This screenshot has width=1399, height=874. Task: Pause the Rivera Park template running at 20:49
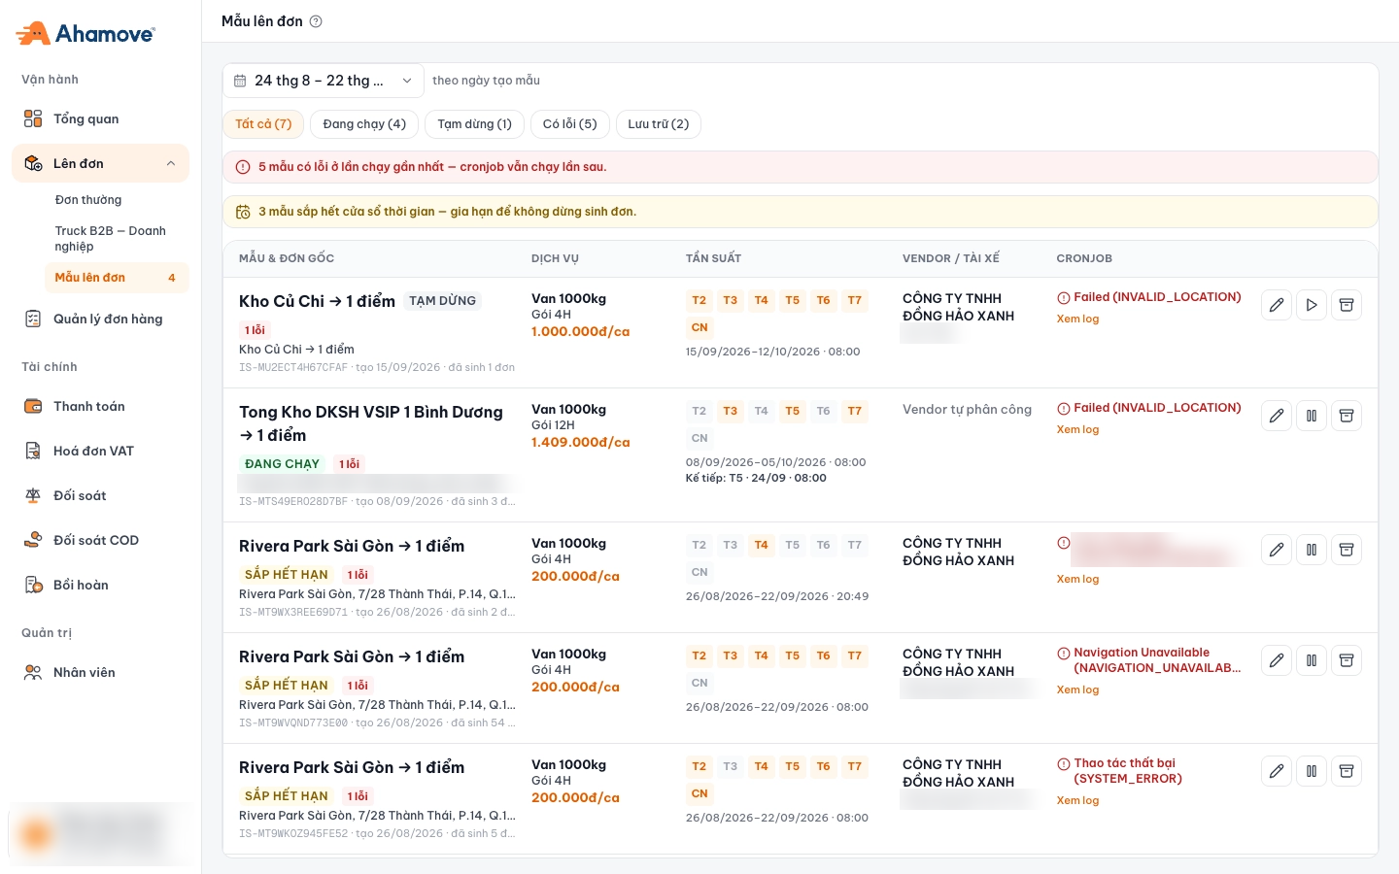pos(1312,550)
